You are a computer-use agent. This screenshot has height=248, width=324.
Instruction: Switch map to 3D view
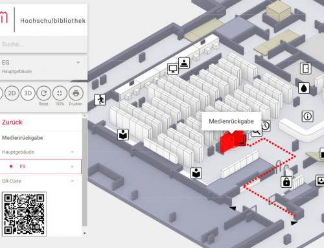pyautogui.click(x=28, y=93)
